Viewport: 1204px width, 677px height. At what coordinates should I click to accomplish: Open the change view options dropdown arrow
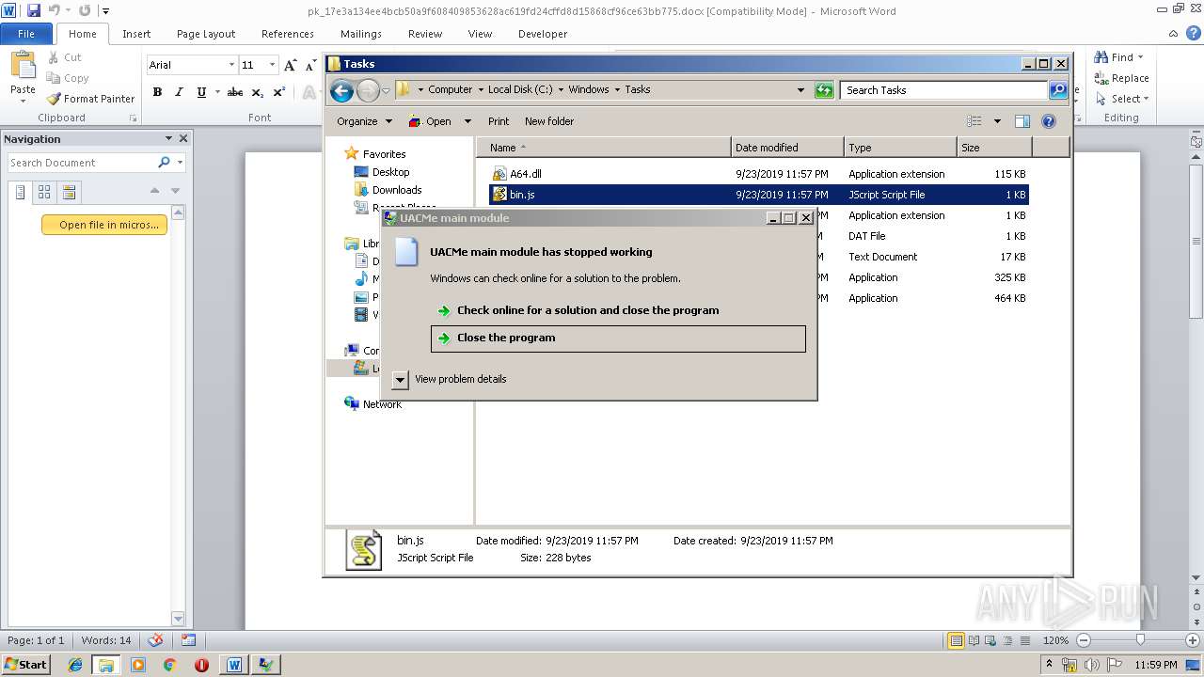coord(997,121)
